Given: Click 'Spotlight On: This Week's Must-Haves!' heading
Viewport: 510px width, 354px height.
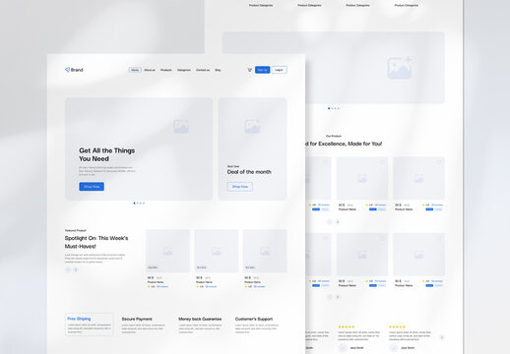Looking at the screenshot, I should point(96,242).
